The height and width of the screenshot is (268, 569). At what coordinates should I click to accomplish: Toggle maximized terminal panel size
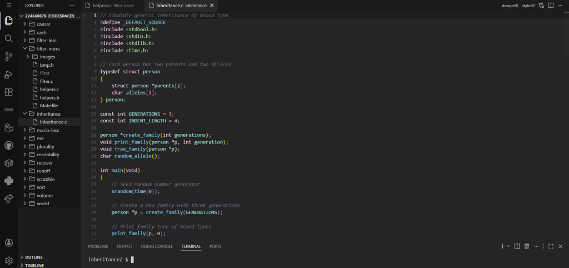tap(551, 246)
